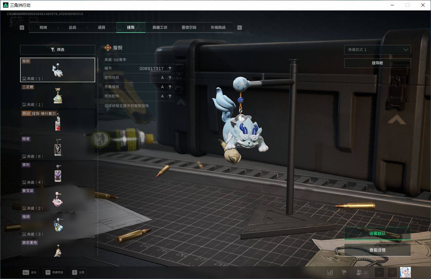The width and height of the screenshot is (431, 279).
Task: Click the E next-tab key icon
Action: pyautogui.click(x=240, y=27)
